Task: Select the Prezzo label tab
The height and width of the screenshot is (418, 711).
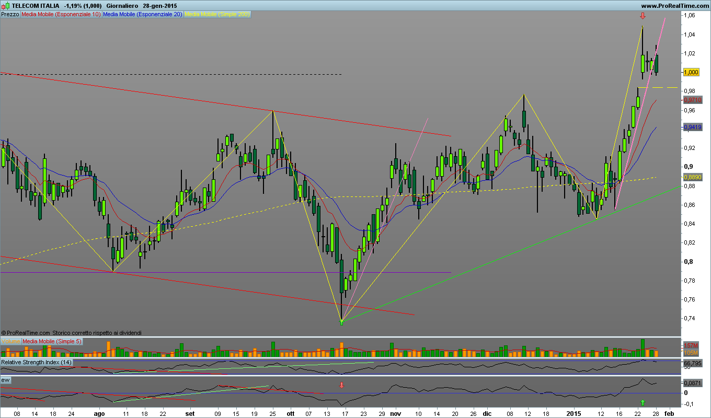Action: click(10, 14)
